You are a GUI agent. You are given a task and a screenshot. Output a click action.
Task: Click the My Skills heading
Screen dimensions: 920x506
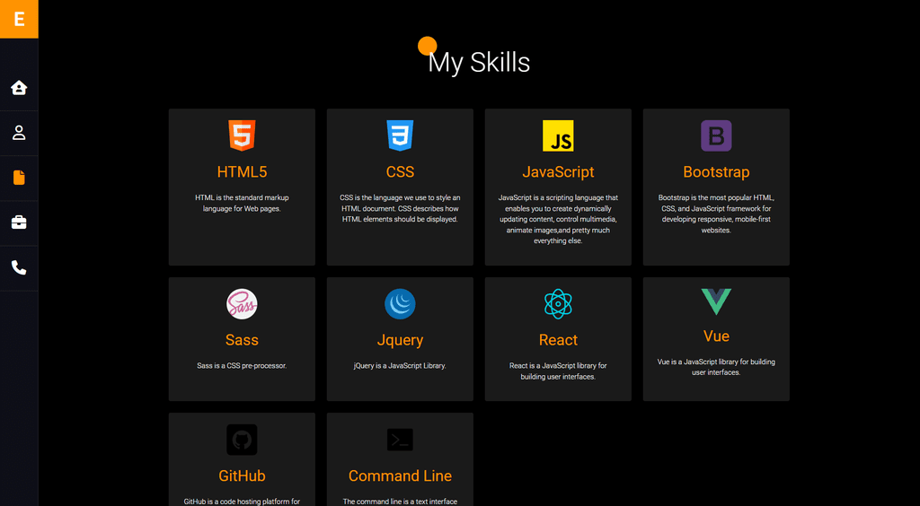pyautogui.click(x=479, y=63)
